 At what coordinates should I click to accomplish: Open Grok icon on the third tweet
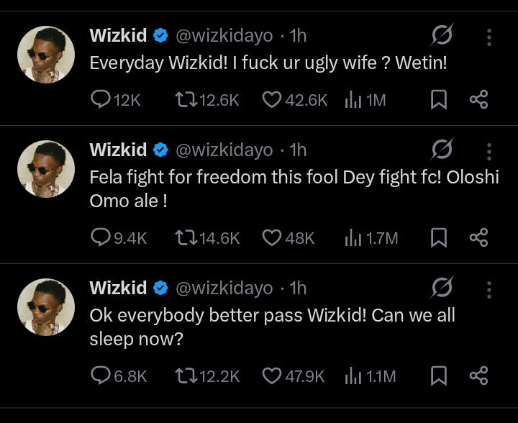point(442,287)
